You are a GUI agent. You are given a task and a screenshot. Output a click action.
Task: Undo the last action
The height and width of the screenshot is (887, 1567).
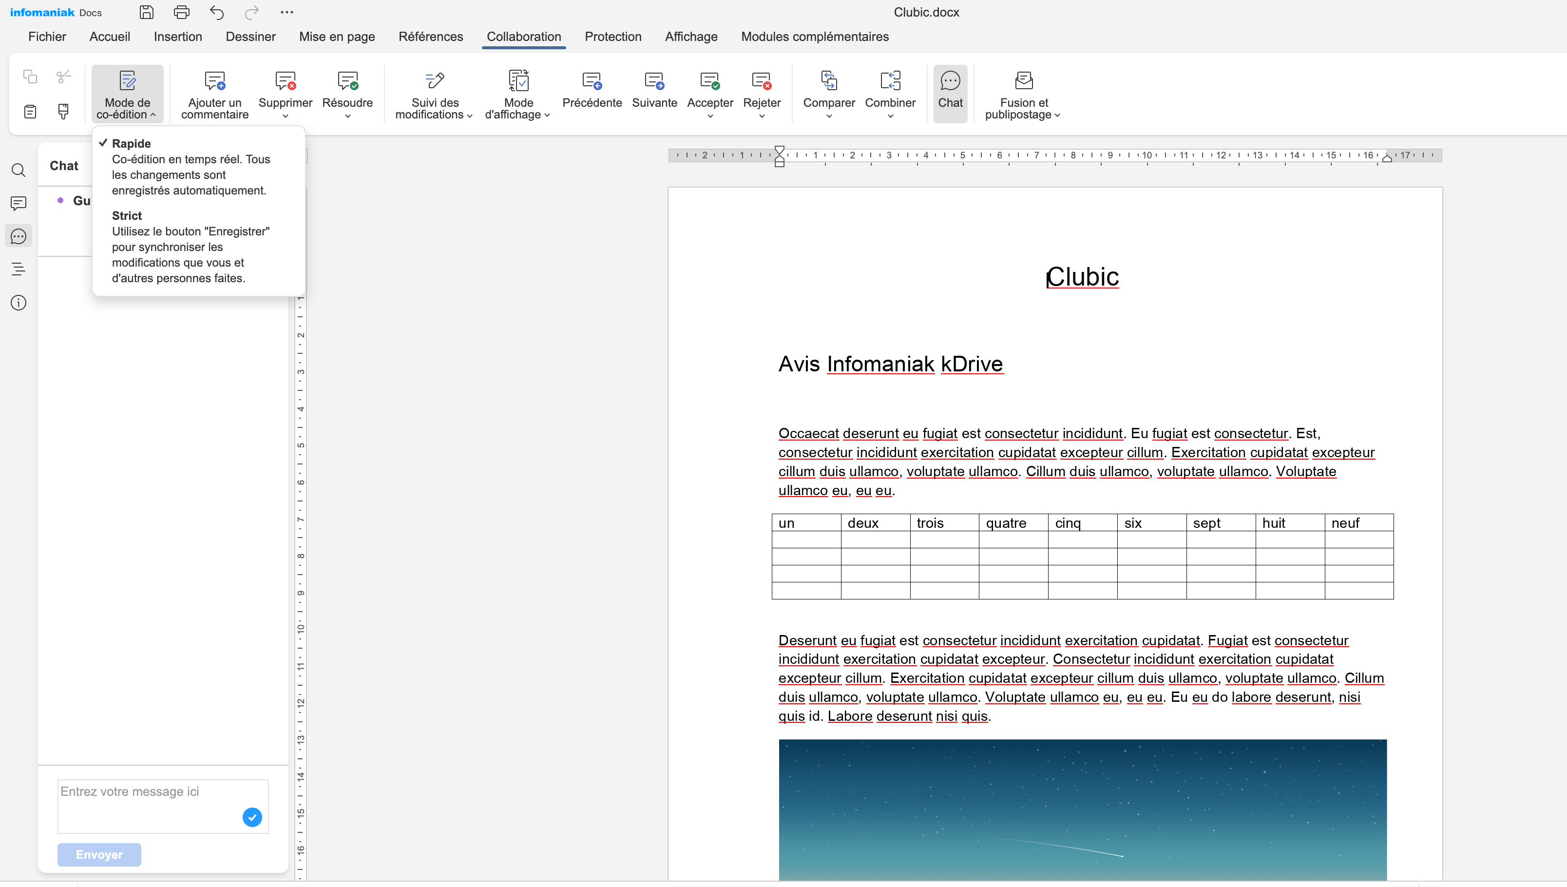tap(217, 12)
